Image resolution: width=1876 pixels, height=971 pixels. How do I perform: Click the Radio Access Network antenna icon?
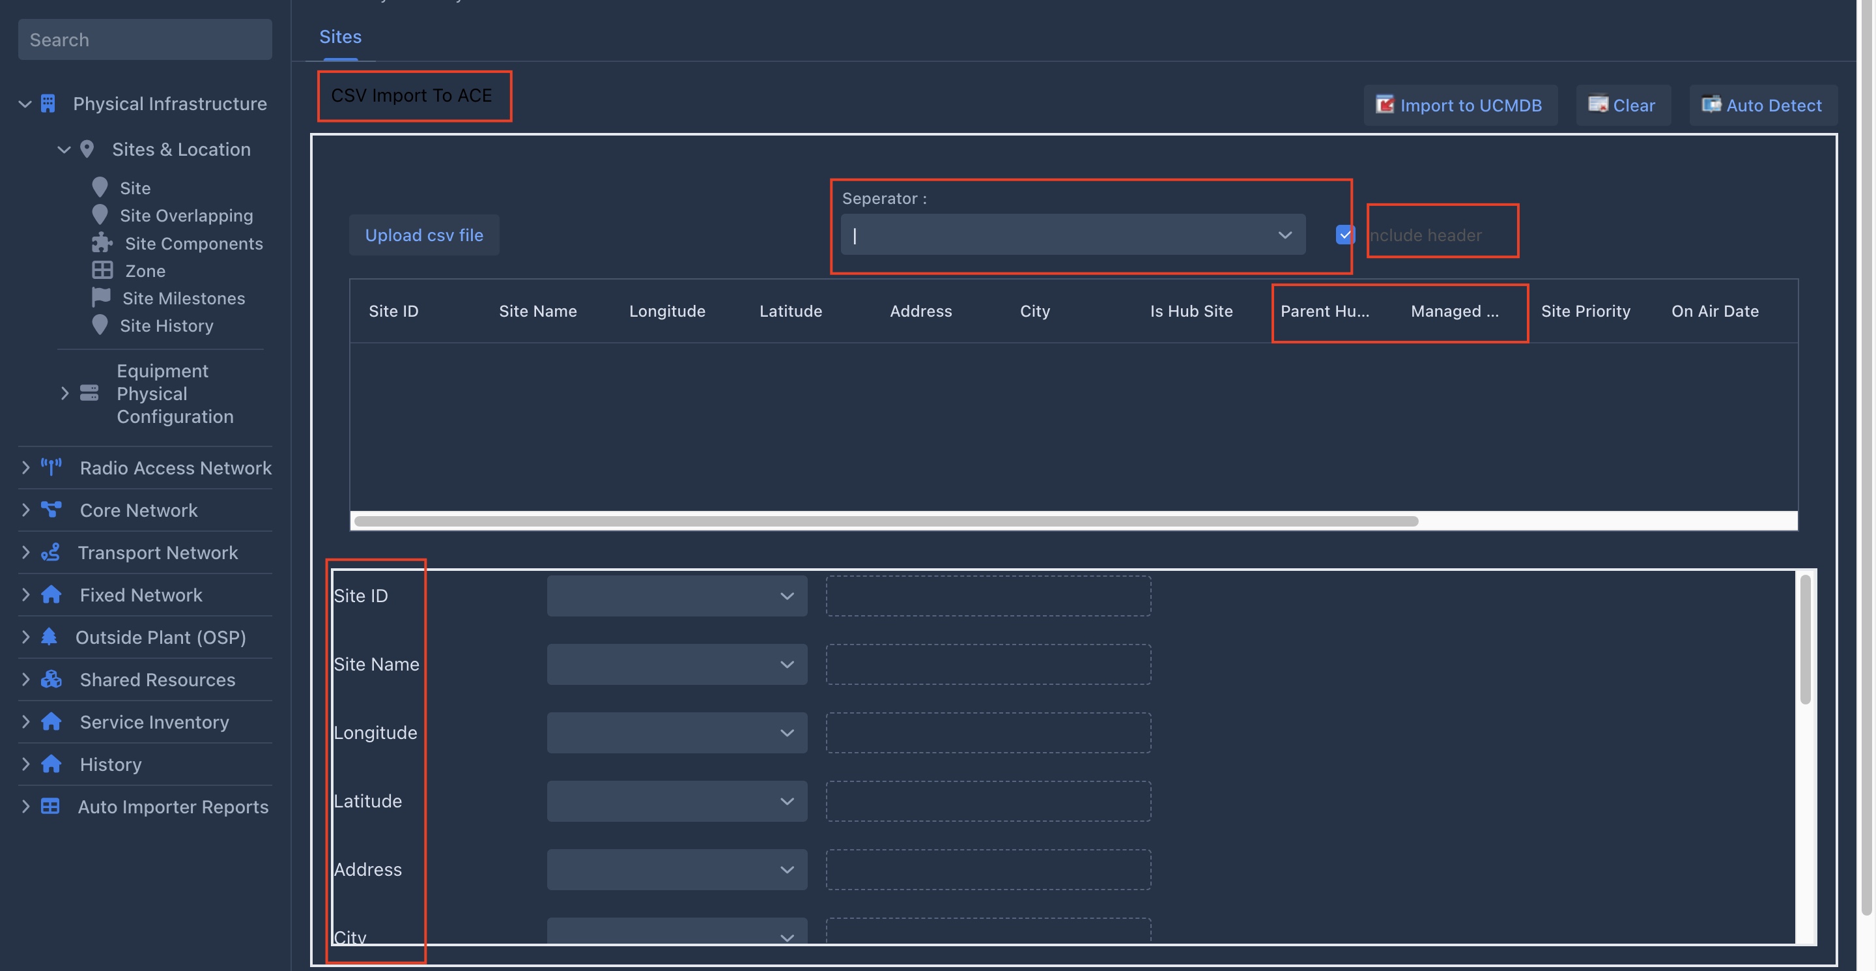pos(51,467)
